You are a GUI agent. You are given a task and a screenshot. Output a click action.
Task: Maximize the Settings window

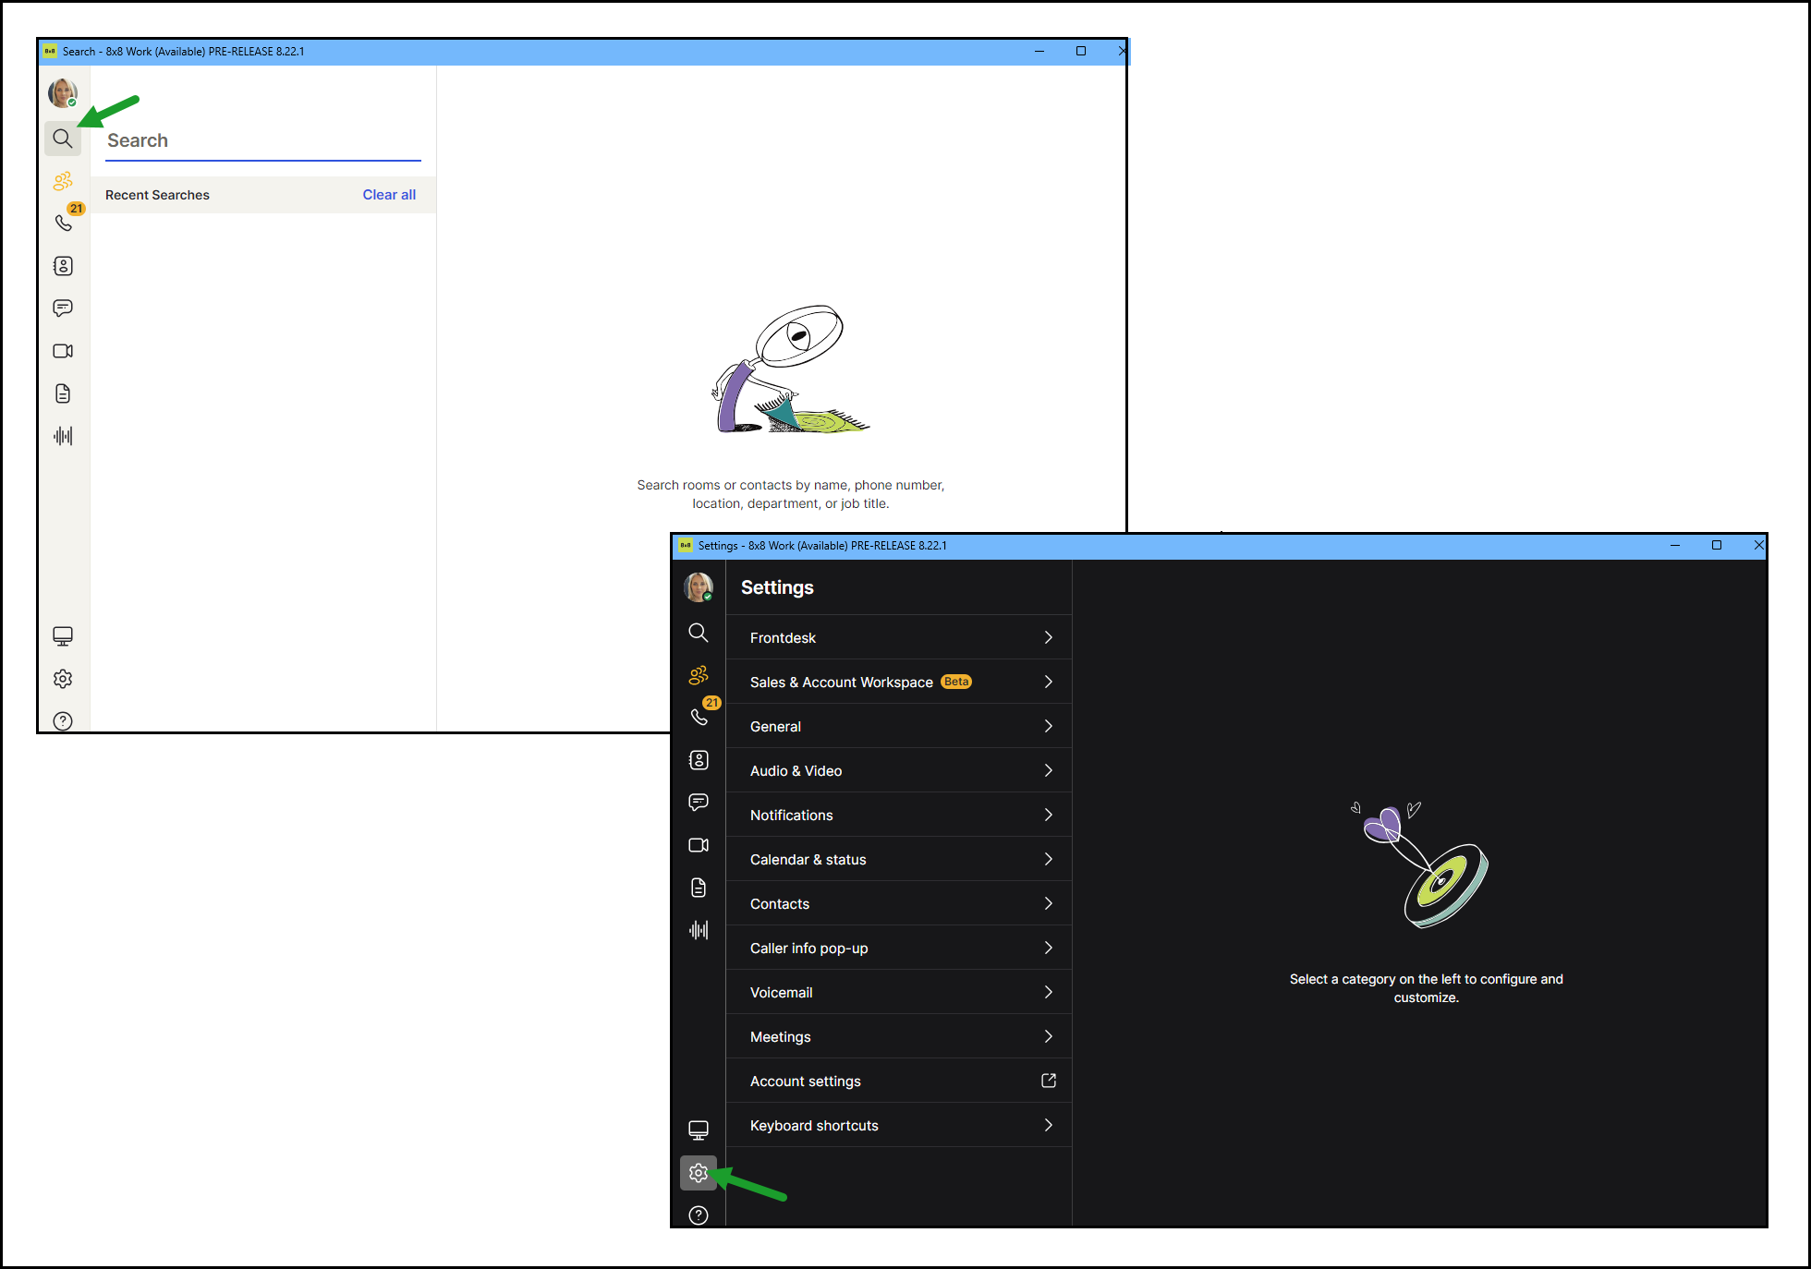click(1717, 546)
